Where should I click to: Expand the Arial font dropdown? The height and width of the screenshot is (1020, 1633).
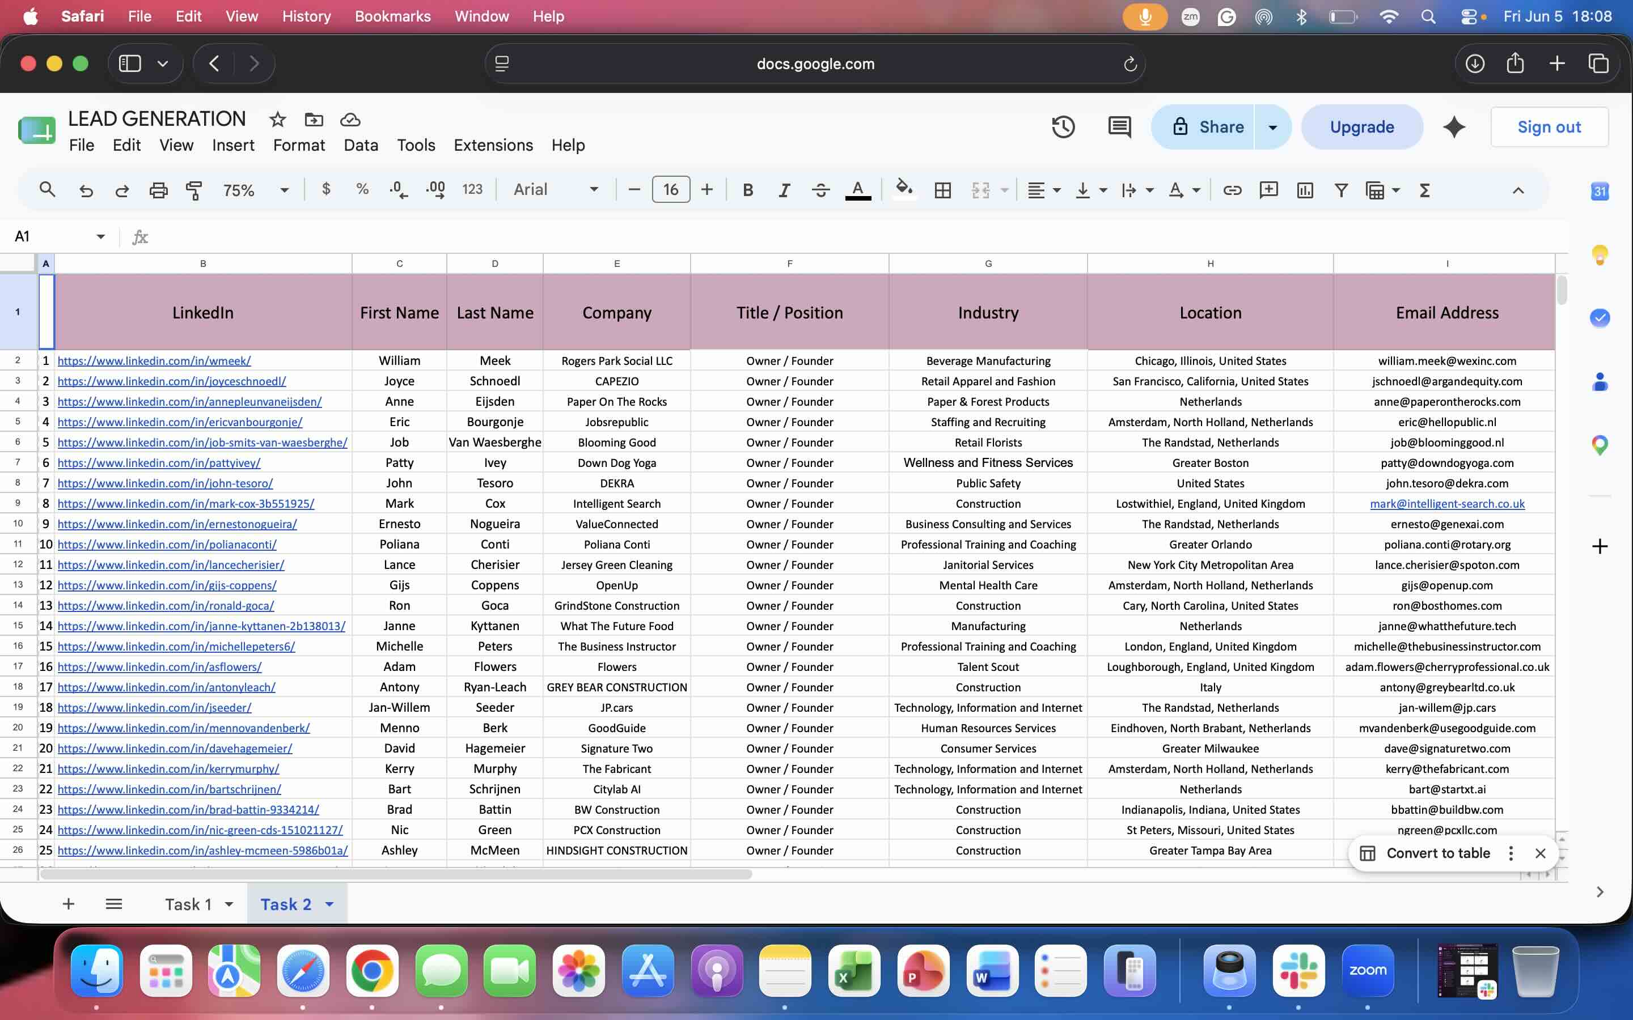(x=555, y=190)
